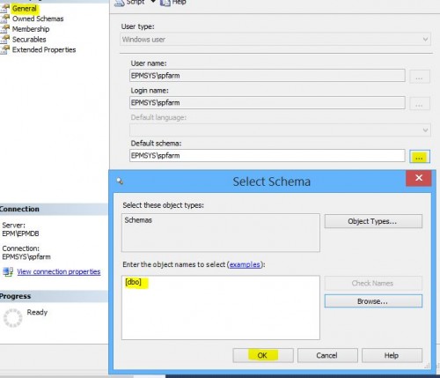Click the browse button beside Login name
This screenshot has width=440, height=378.
coord(420,104)
